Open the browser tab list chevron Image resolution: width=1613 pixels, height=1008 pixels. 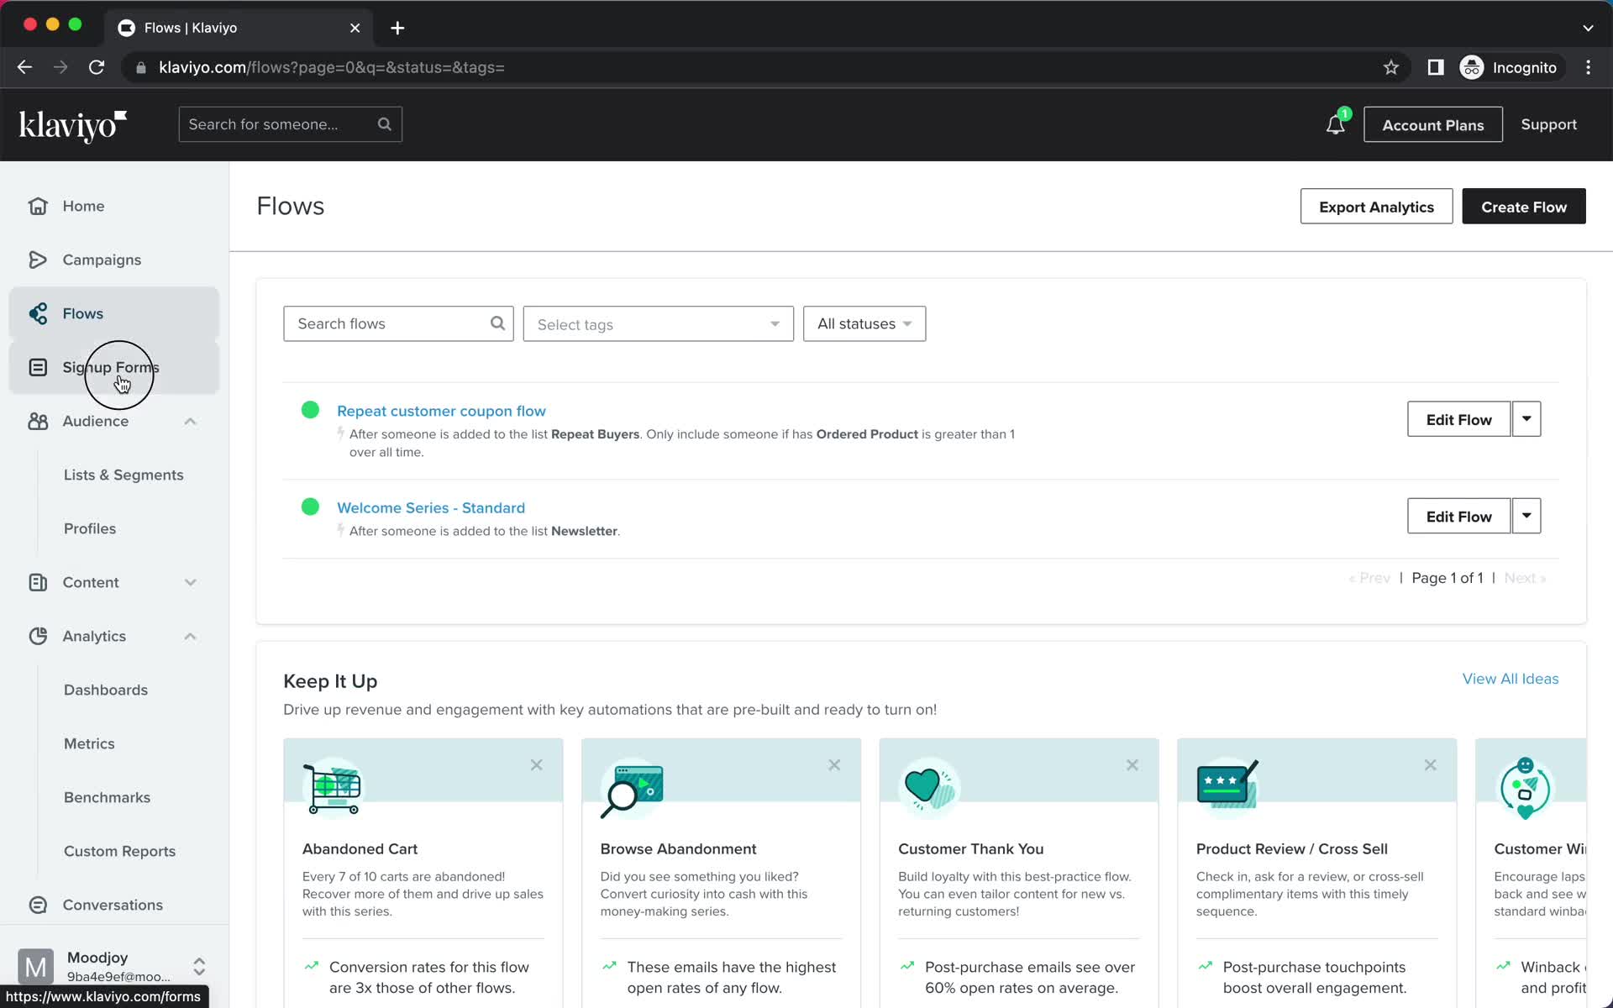coord(1588,28)
